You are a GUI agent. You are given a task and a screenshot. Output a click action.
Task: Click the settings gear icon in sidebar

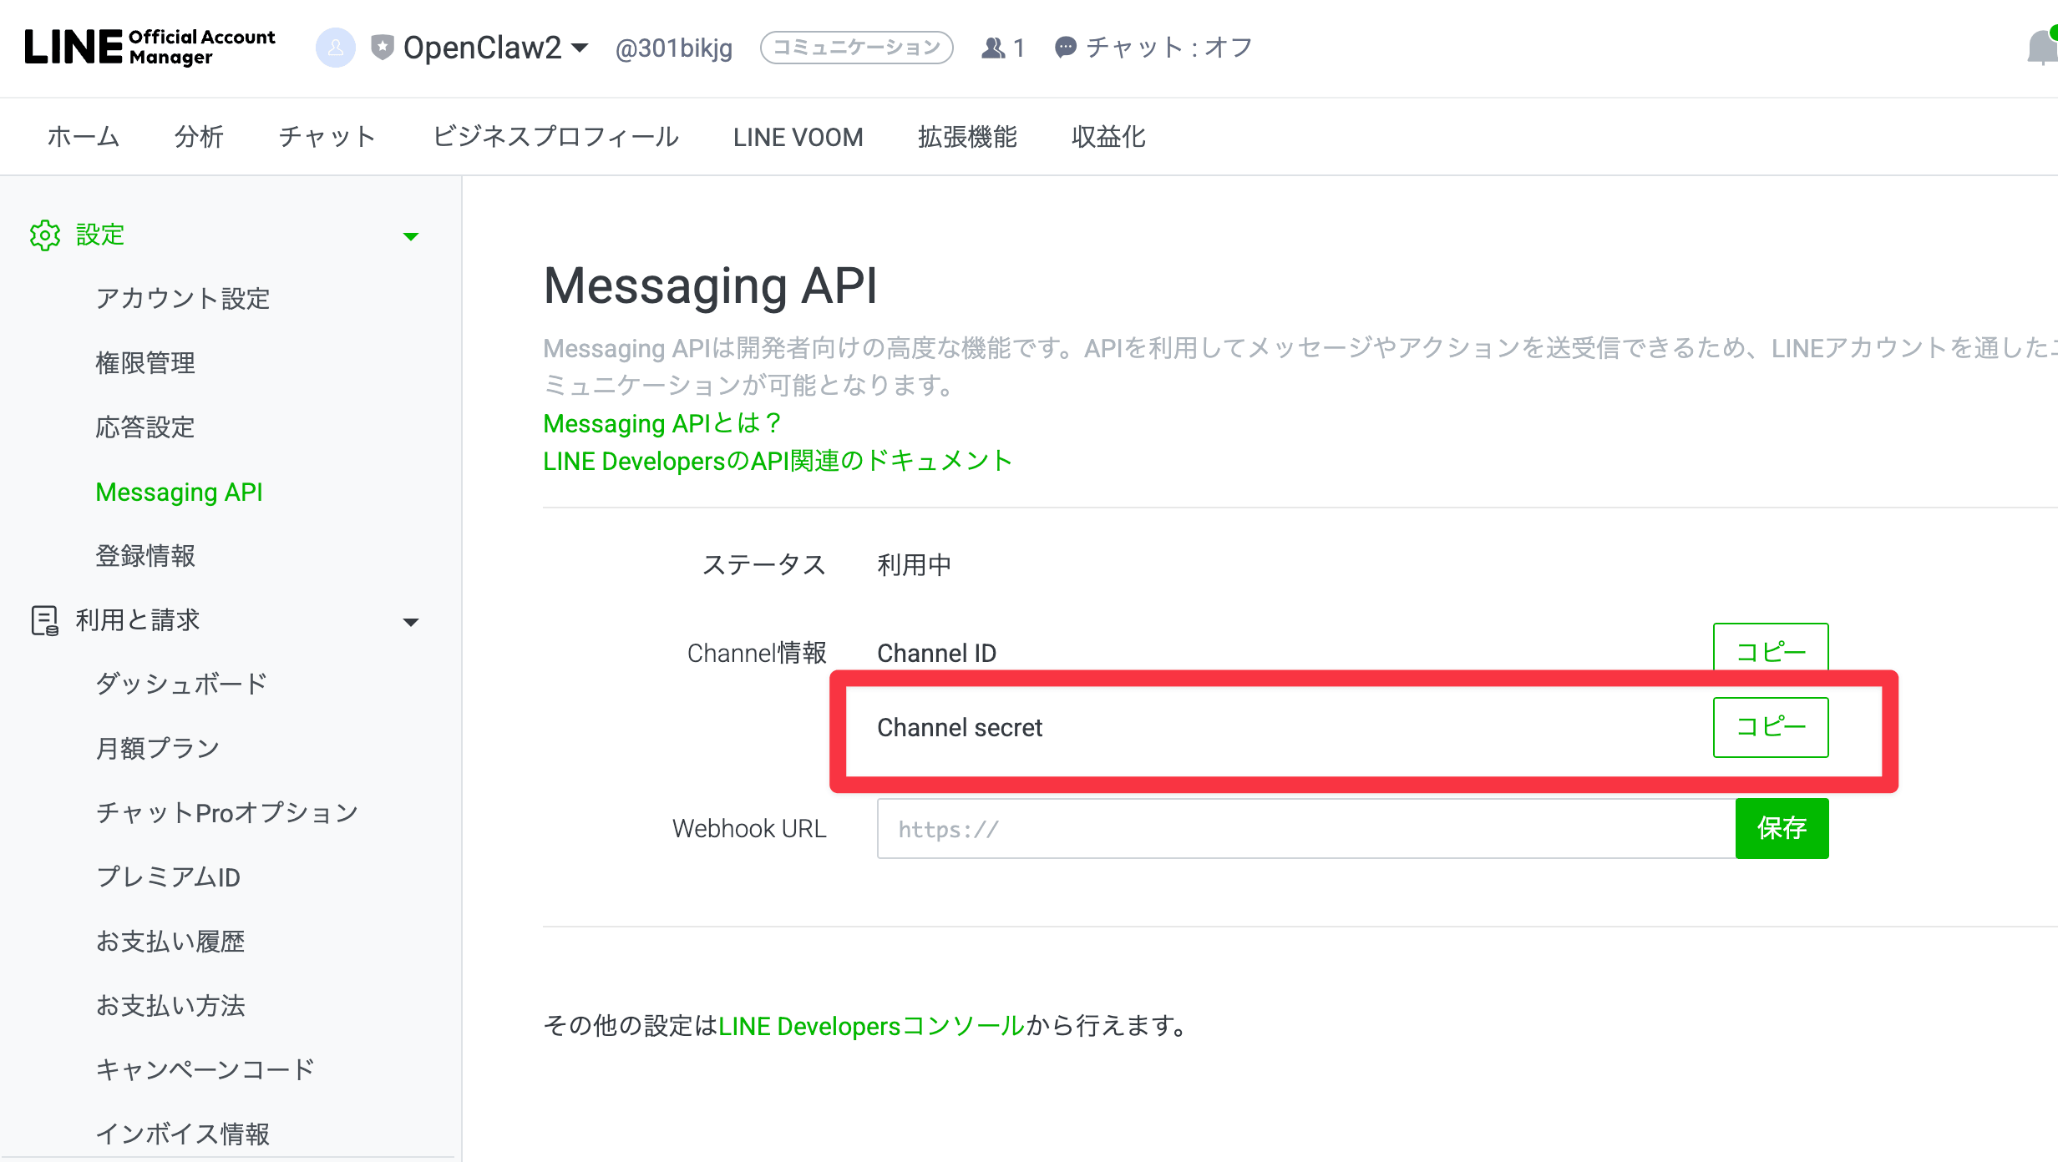pyautogui.click(x=45, y=235)
